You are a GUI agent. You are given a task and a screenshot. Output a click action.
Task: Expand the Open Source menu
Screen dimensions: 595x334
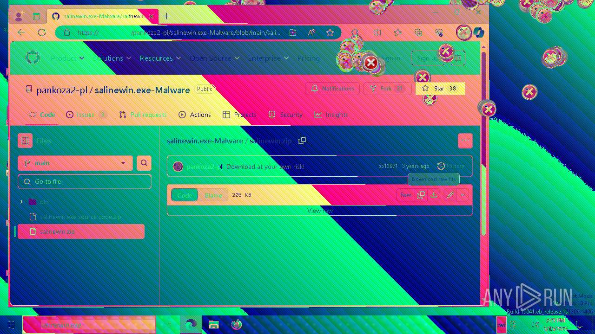click(214, 58)
